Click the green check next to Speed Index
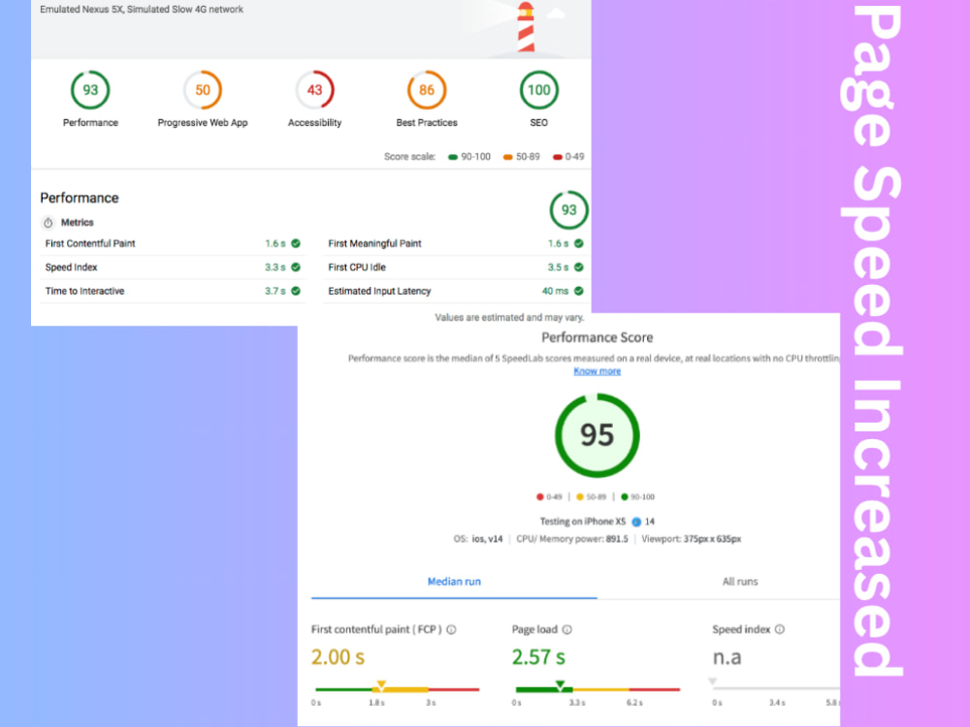Image resolution: width=970 pixels, height=727 pixels. [x=296, y=268]
